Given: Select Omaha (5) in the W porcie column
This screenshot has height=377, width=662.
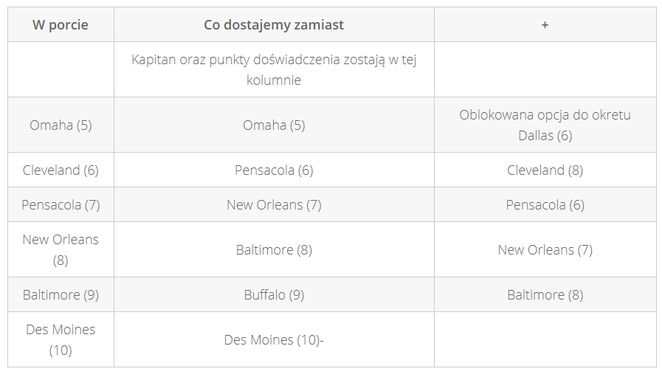Looking at the screenshot, I should coord(61,125).
